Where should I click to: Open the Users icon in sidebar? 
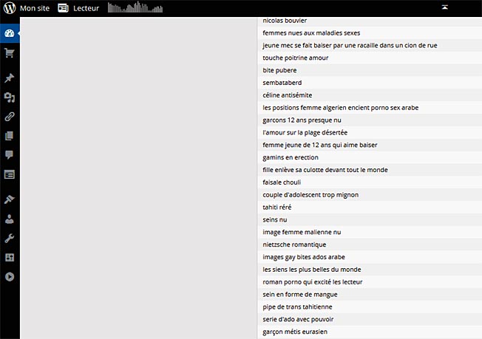(10, 219)
